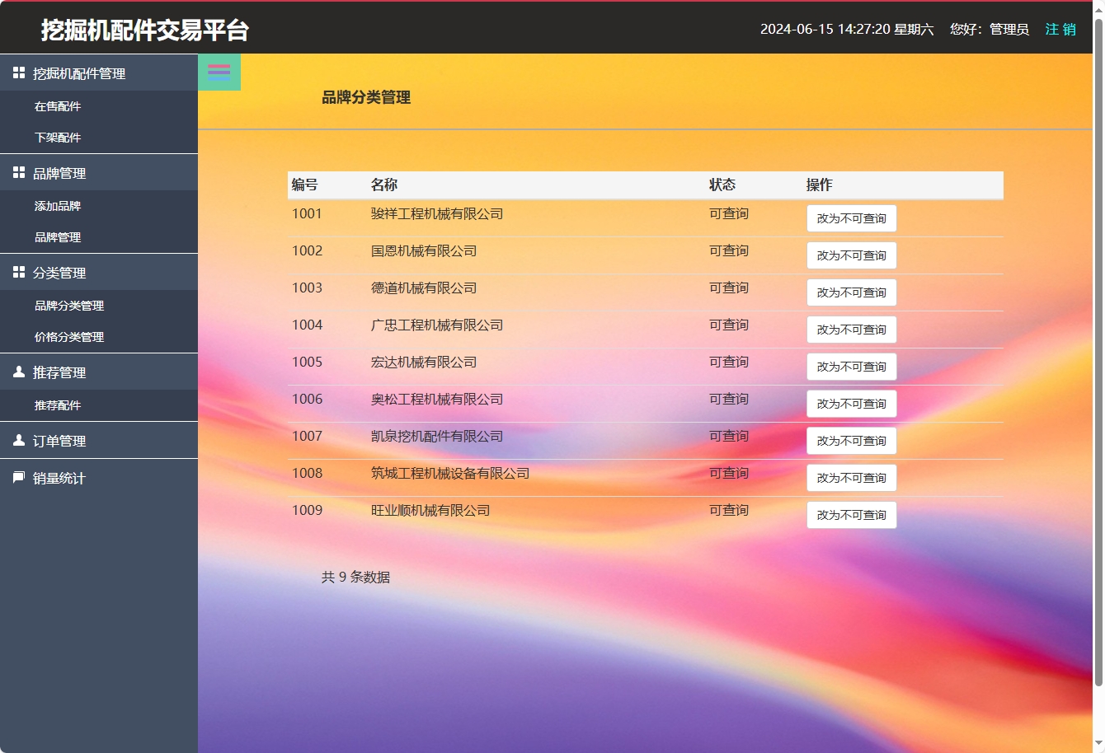Viewport: 1105px width, 753px height.
Task: Toggle 宏达机械有限公司 to 不可查询
Action: tap(851, 366)
